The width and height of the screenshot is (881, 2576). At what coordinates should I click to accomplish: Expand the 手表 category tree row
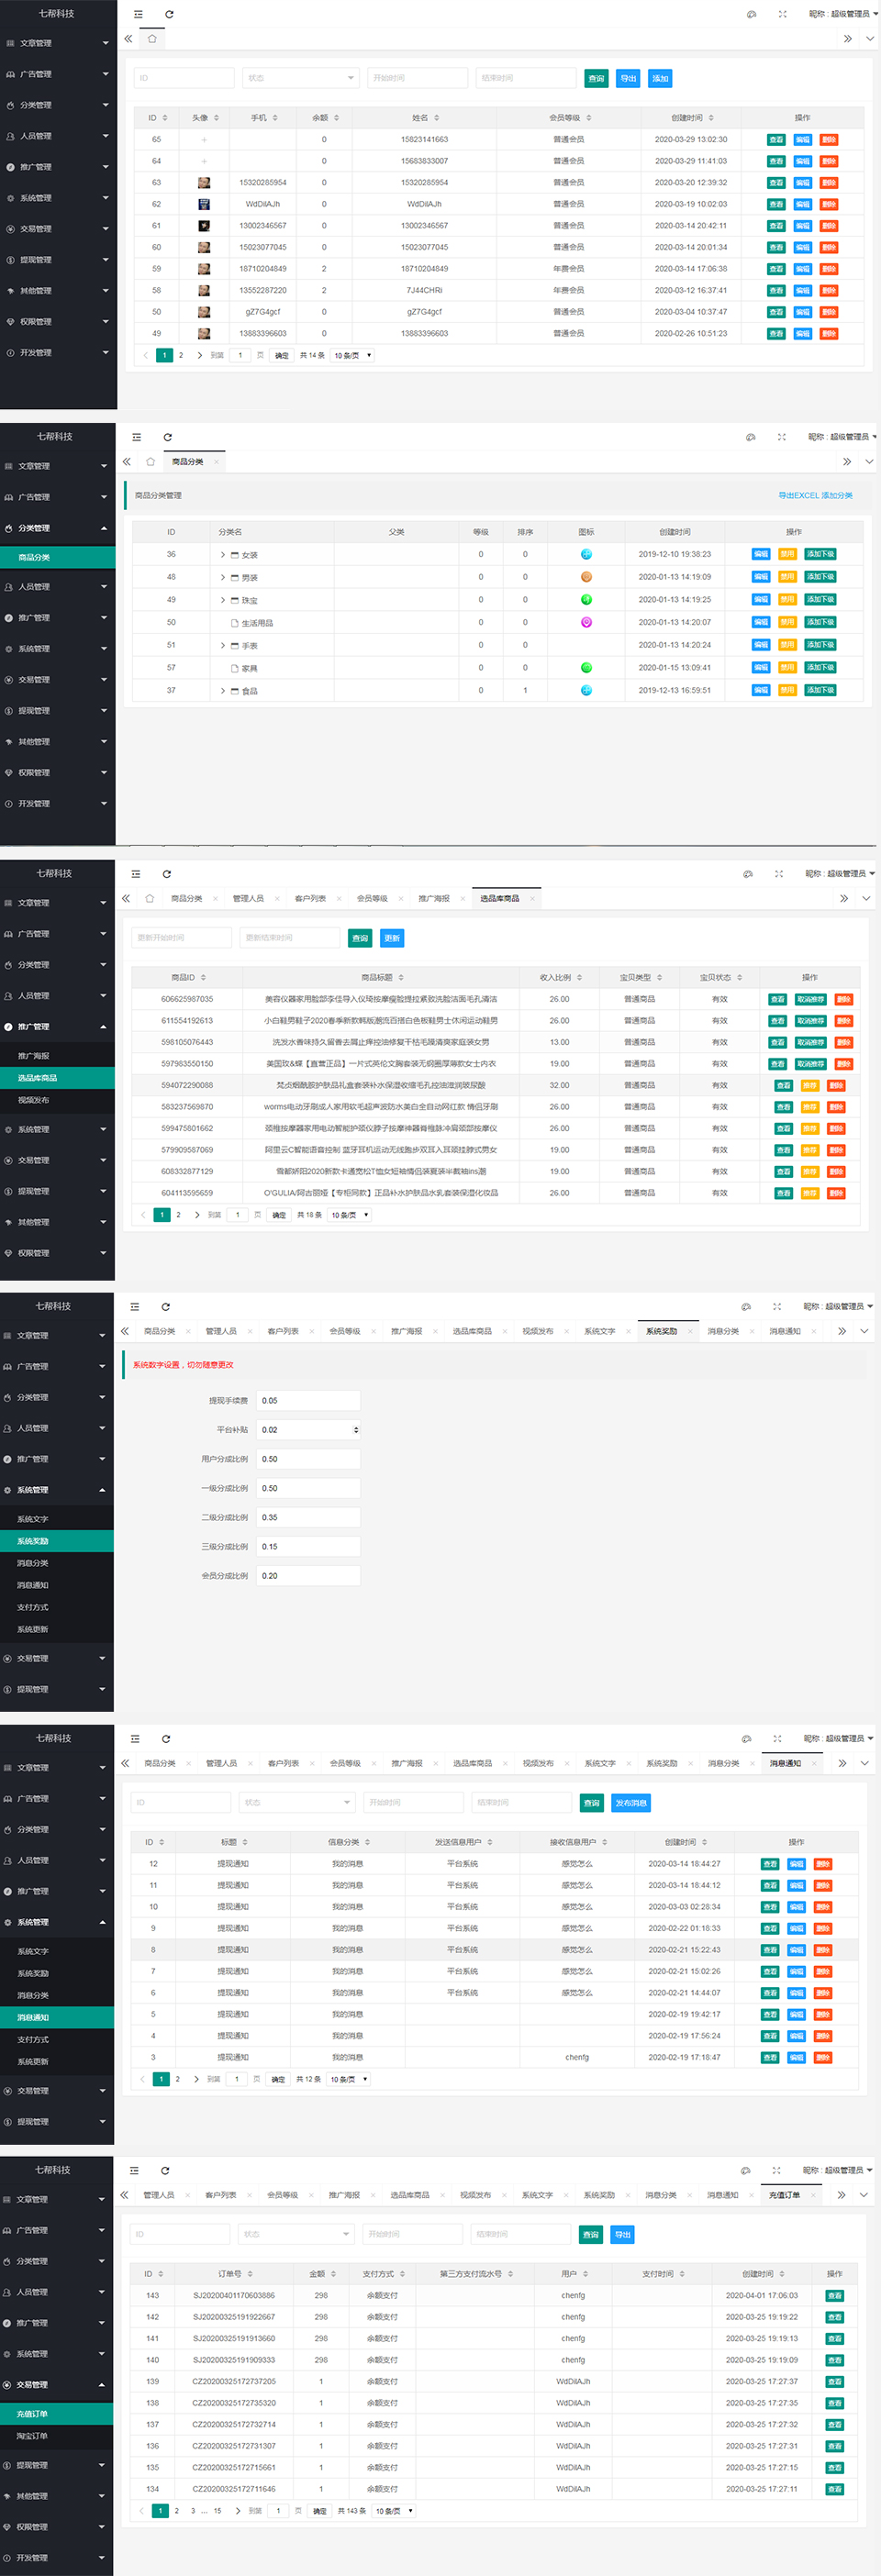pos(223,646)
